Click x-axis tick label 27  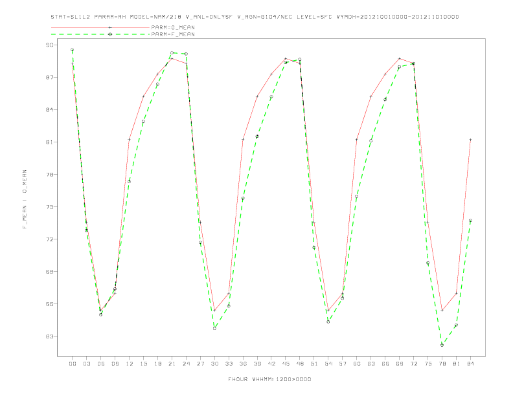[x=200, y=364]
